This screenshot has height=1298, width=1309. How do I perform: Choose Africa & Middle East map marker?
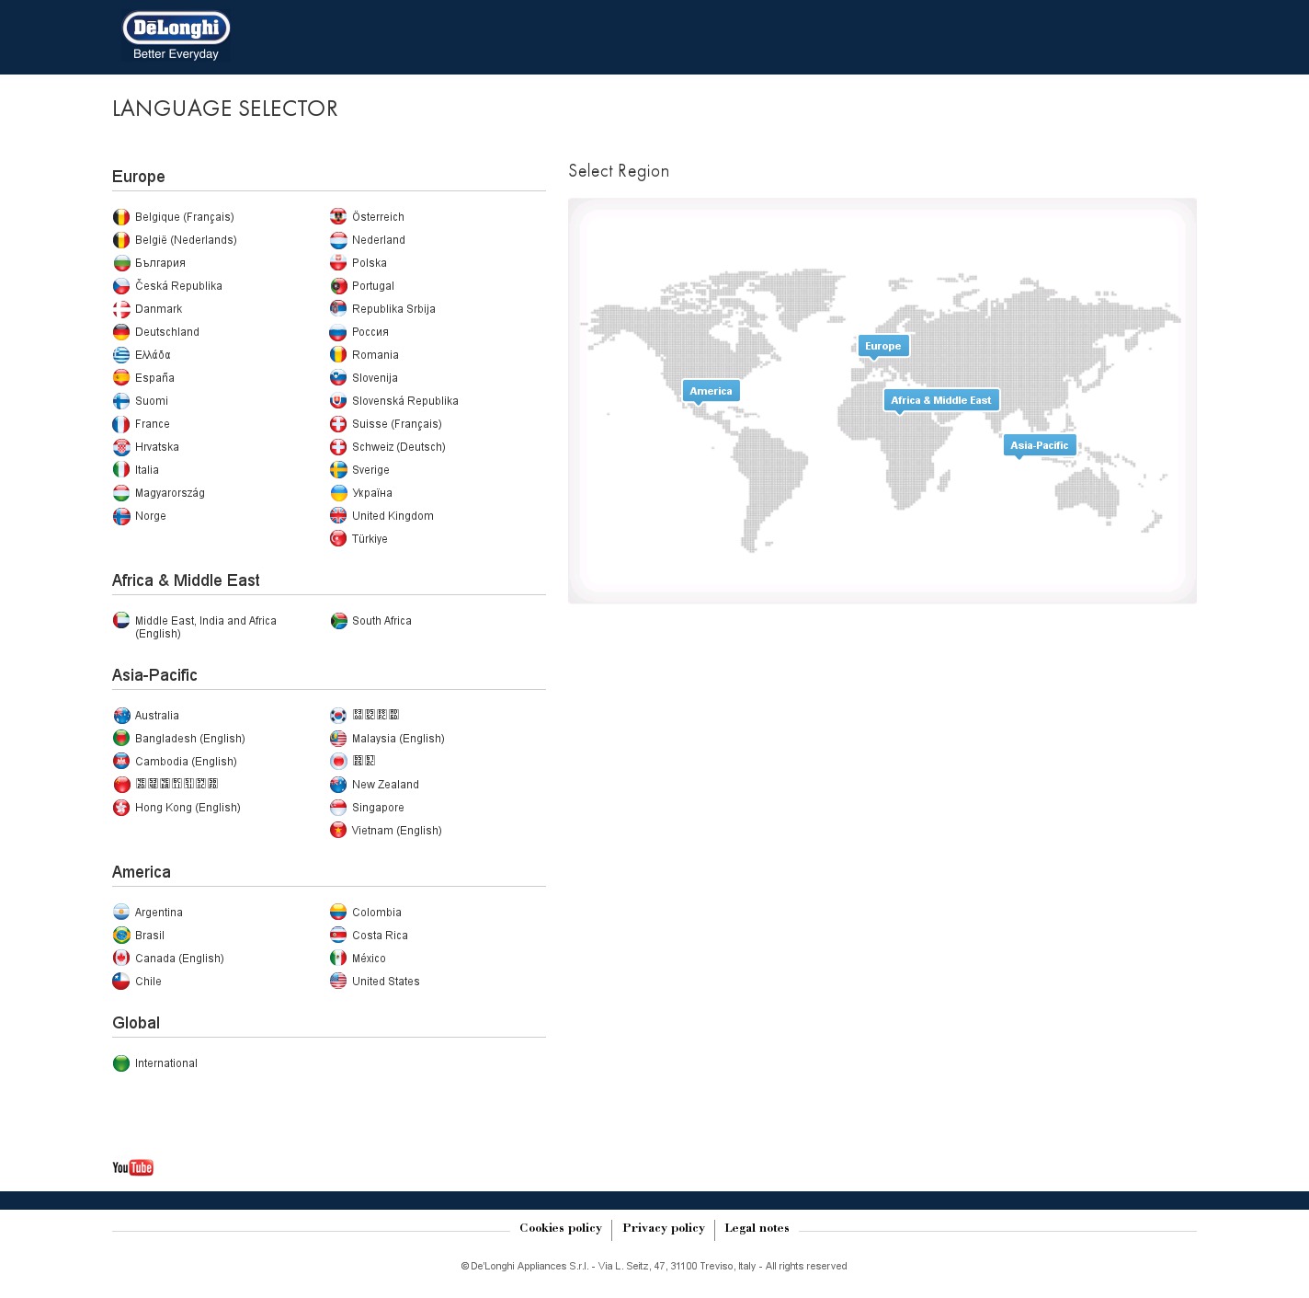(x=940, y=400)
